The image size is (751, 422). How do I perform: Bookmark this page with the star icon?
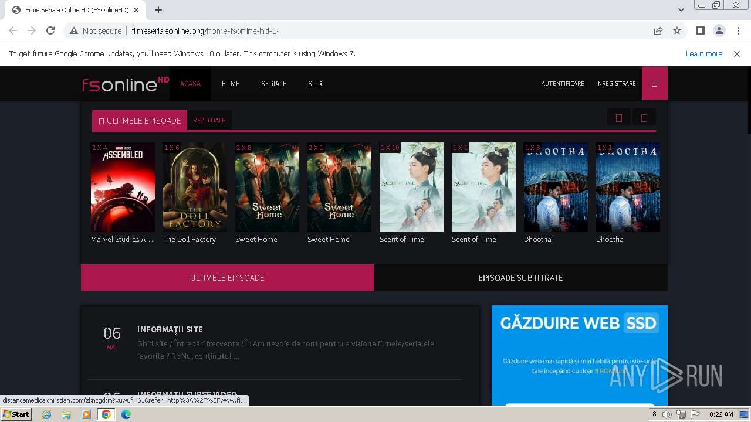point(677,30)
